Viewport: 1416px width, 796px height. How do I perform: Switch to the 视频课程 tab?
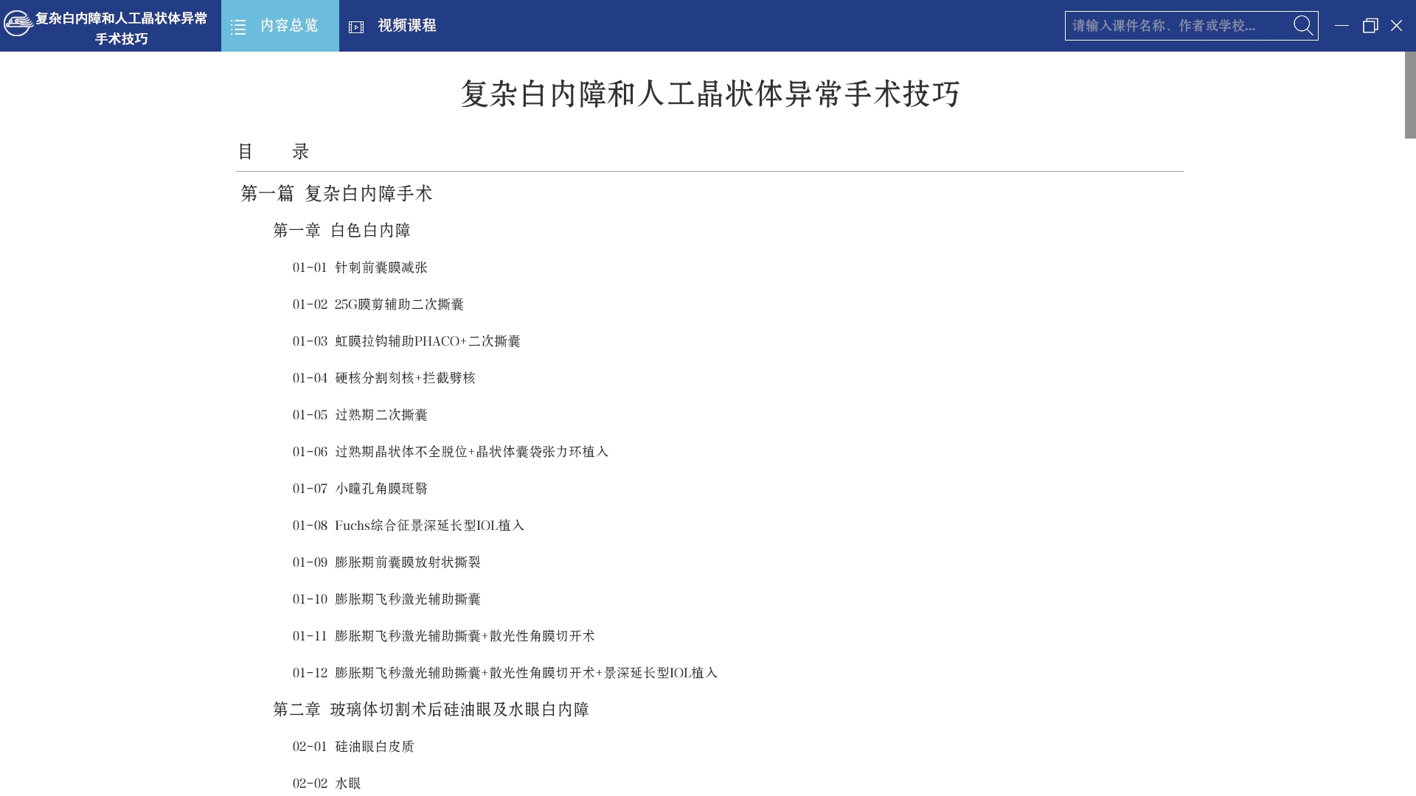pyautogui.click(x=406, y=26)
